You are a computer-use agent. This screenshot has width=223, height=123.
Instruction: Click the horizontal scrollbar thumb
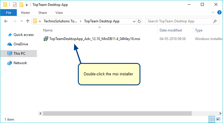[x=117, y=113]
